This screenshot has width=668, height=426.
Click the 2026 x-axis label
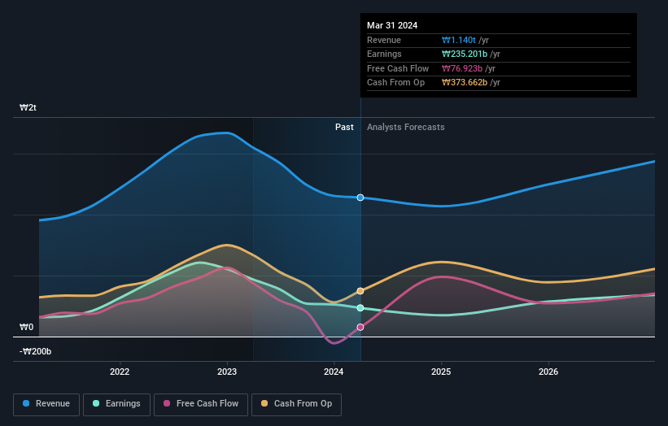coord(548,372)
